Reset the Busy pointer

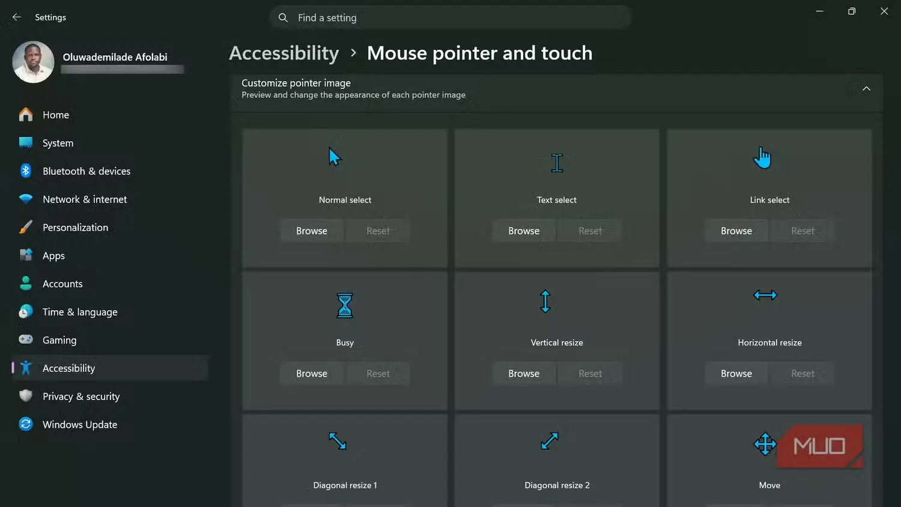[378, 374]
